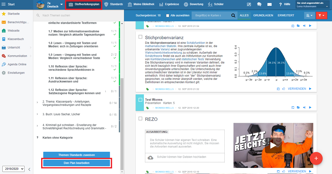The height and width of the screenshot is (174, 332).
Task: Click import arrow icon on Test Worms card
Action: point(304,107)
